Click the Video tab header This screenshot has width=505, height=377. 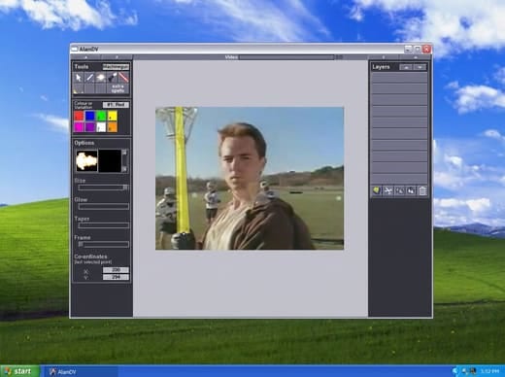point(232,57)
